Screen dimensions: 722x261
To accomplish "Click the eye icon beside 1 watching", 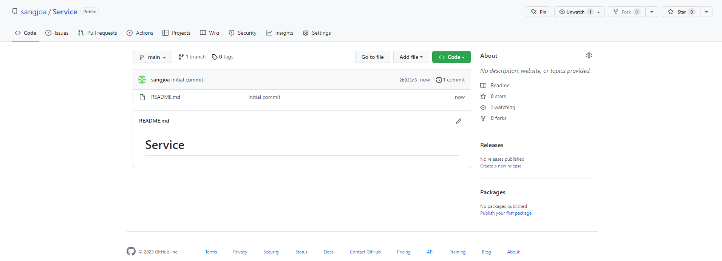I will point(483,107).
